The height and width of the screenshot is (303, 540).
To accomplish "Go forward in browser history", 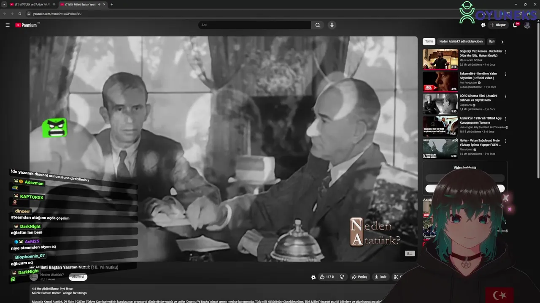I will [12, 13].
